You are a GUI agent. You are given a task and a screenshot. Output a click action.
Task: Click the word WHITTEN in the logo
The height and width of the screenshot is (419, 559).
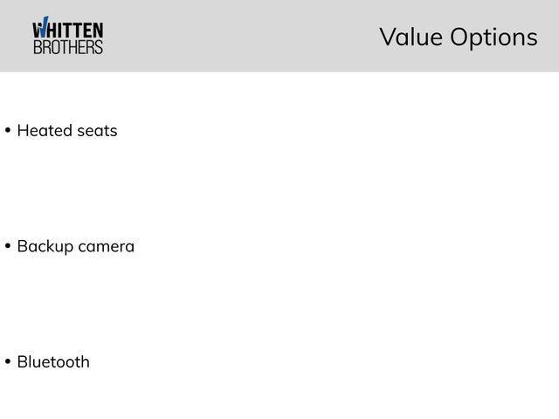point(70,30)
